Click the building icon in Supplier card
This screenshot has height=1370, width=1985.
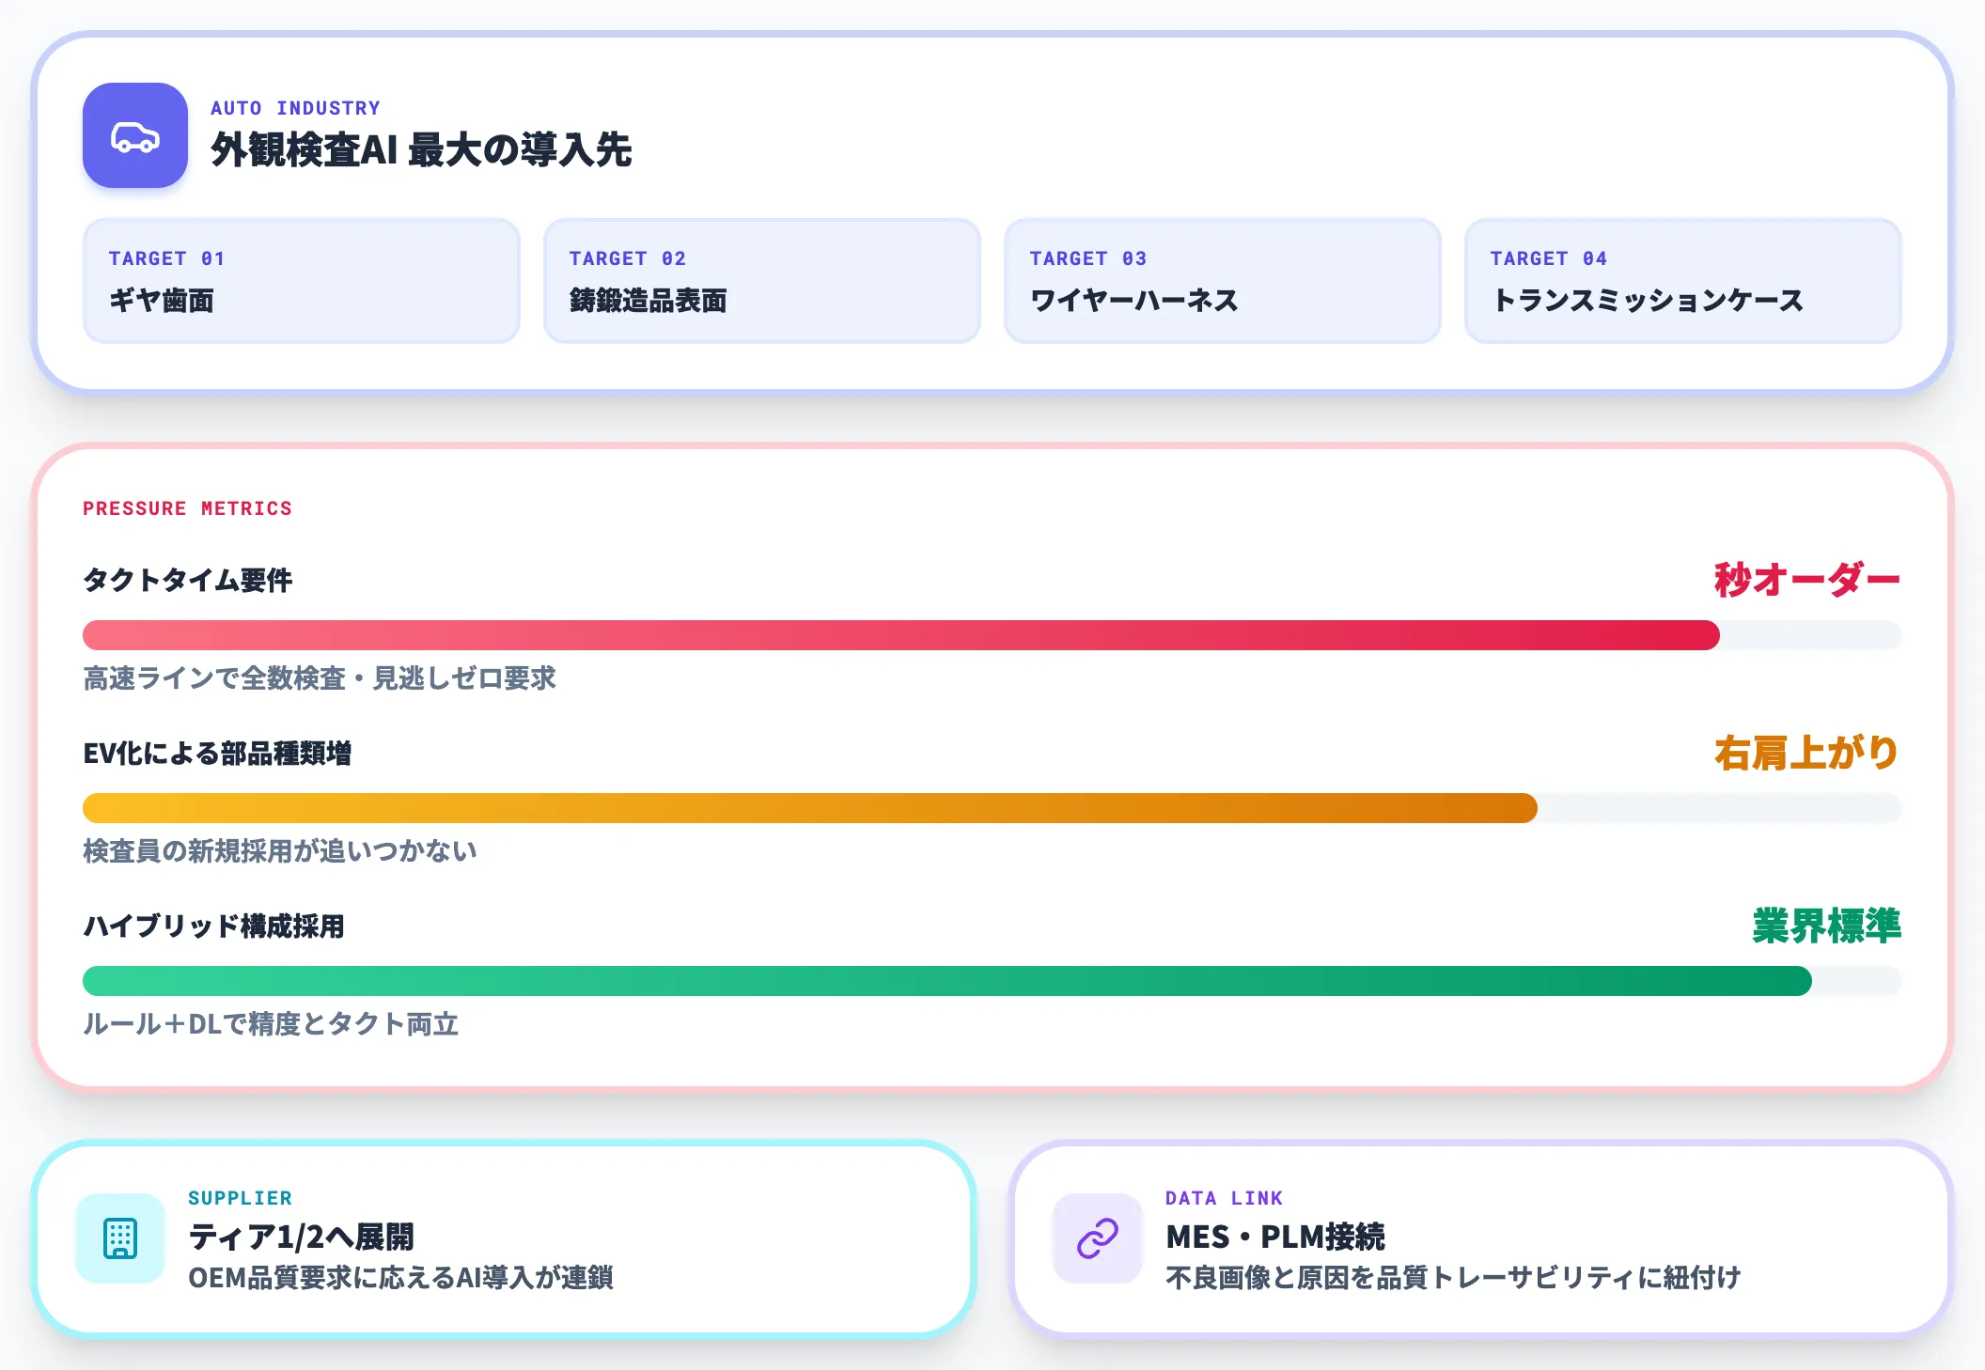coord(120,1238)
